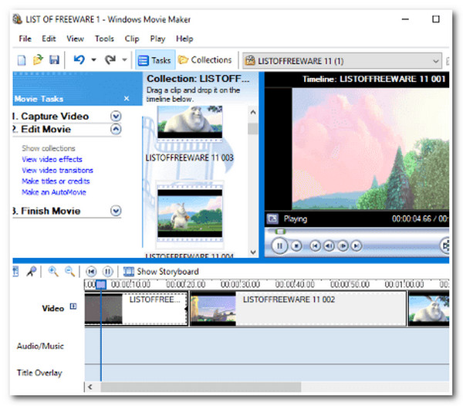Select the LISTOFFREEWARE 11 003 clip thumbnail
The width and height of the screenshot is (463, 406).
pyautogui.click(x=190, y=123)
